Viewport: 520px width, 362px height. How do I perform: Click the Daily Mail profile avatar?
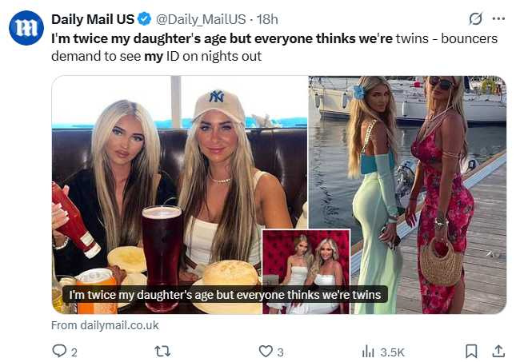26,28
